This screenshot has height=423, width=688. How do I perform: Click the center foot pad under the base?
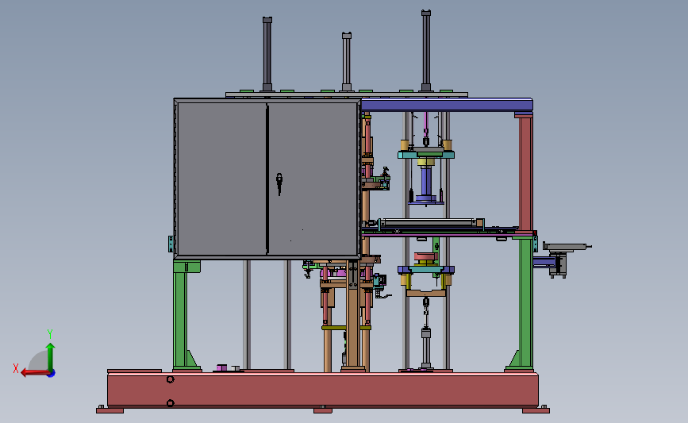tap(323, 411)
